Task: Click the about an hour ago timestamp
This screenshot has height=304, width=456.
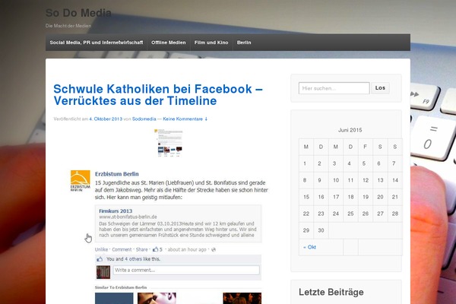Action: pos(187,249)
